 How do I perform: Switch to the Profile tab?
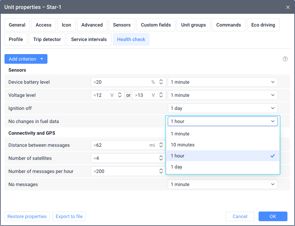(x=16, y=39)
